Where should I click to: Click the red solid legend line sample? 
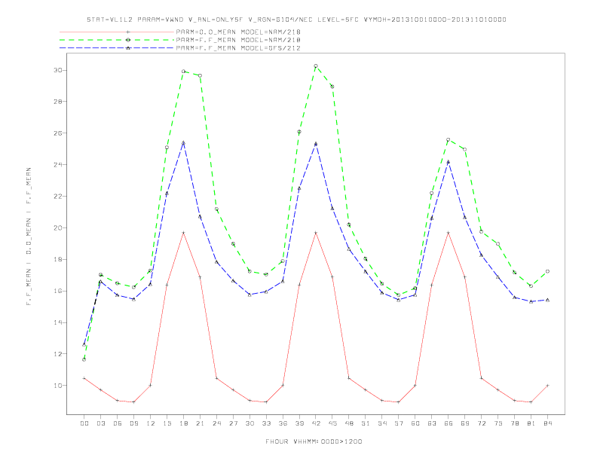click(117, 32)
